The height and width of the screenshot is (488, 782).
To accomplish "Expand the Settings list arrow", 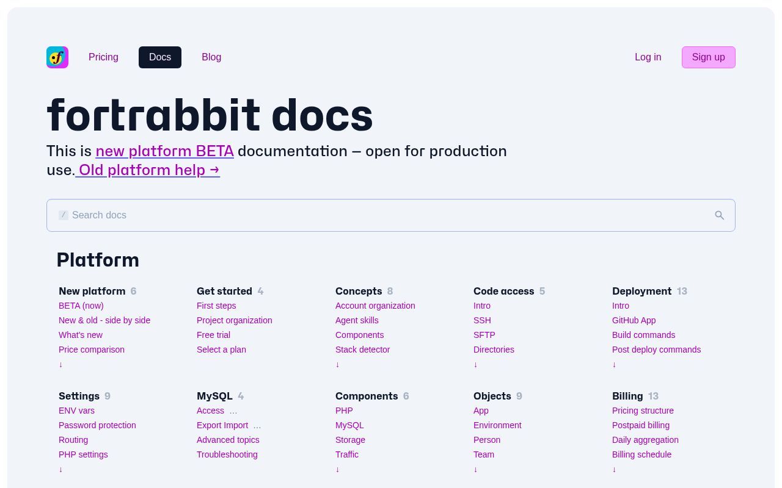I will (x=60, y=469).
